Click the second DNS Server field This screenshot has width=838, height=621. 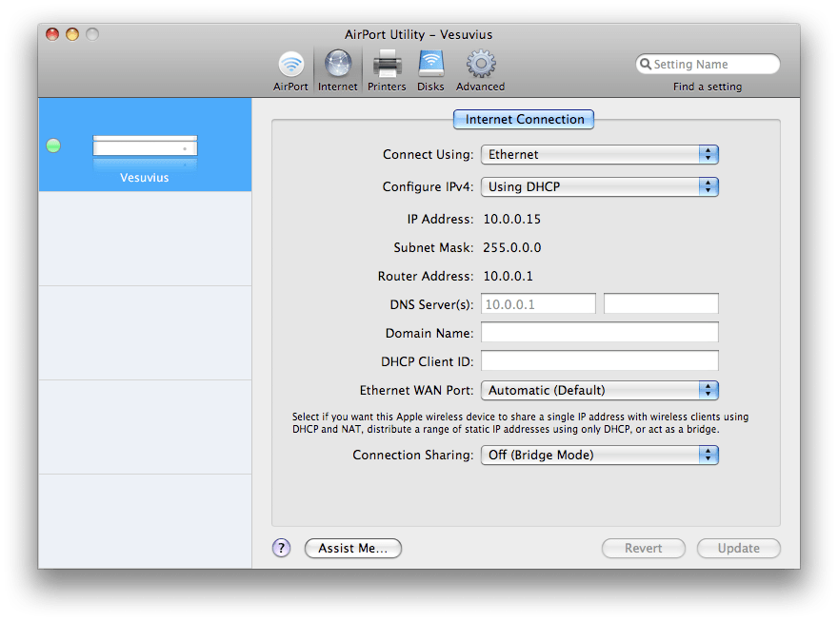point(661,304)
